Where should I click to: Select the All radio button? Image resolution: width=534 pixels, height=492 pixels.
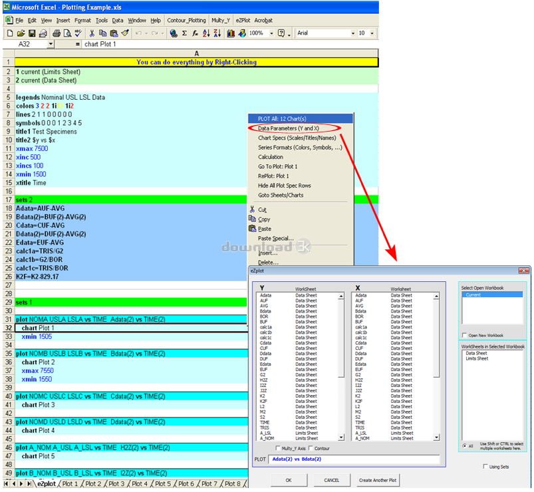[464, 445]
